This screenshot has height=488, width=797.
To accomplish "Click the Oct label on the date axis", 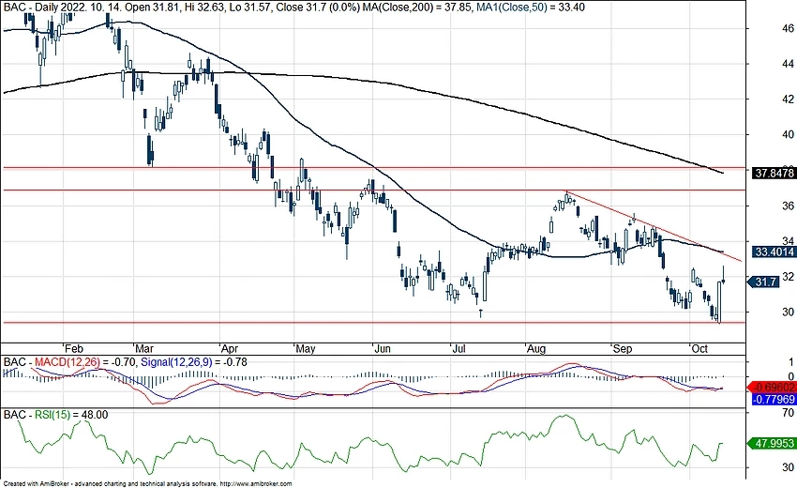I will tap(699, 348).
